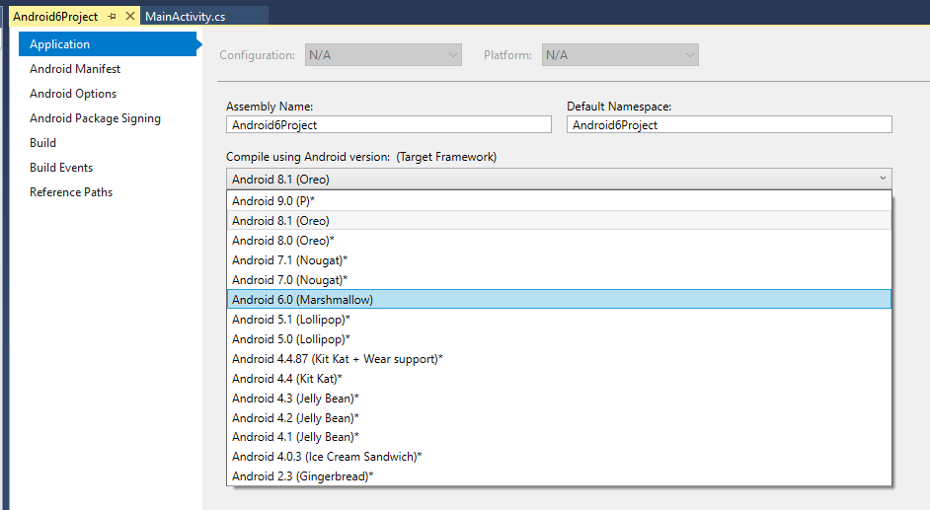
Task: Choose Android 4.3 (Jelly Bean) option
Action: 559,399
